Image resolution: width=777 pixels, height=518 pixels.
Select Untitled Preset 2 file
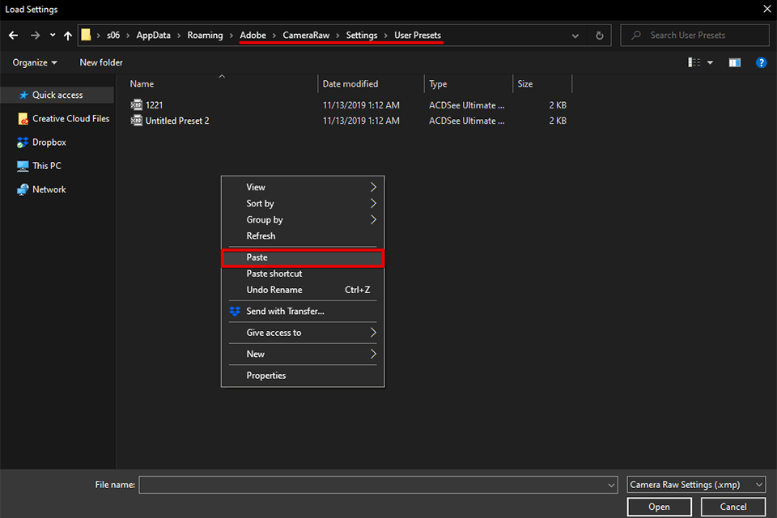pyautogui.click(x=177, y=121)
